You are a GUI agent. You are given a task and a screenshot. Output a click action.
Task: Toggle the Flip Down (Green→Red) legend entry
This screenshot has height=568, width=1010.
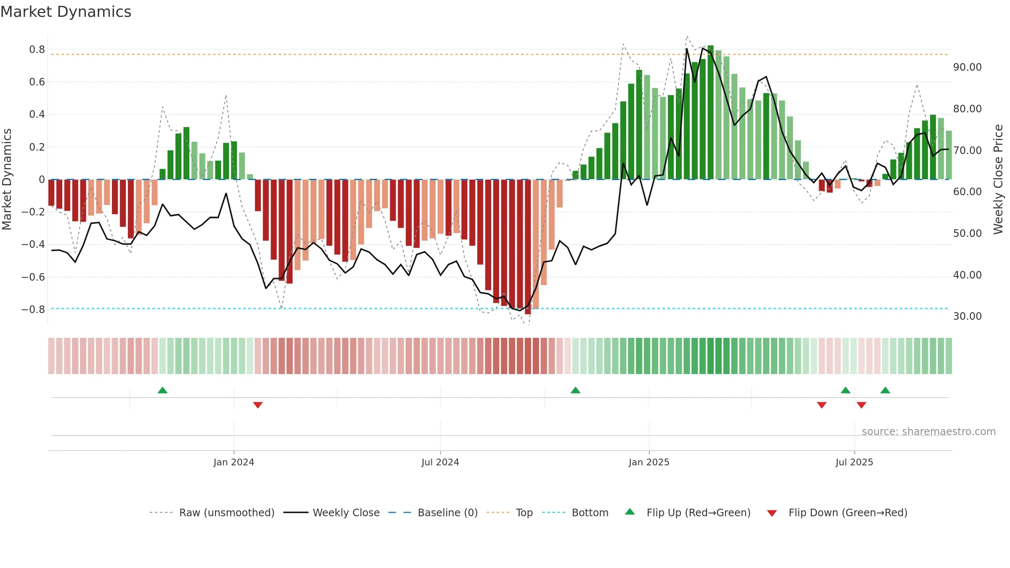point(837,512)
